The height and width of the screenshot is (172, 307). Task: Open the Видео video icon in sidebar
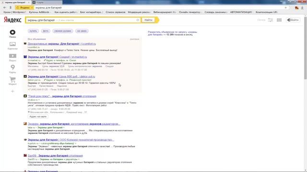(12, 56)
